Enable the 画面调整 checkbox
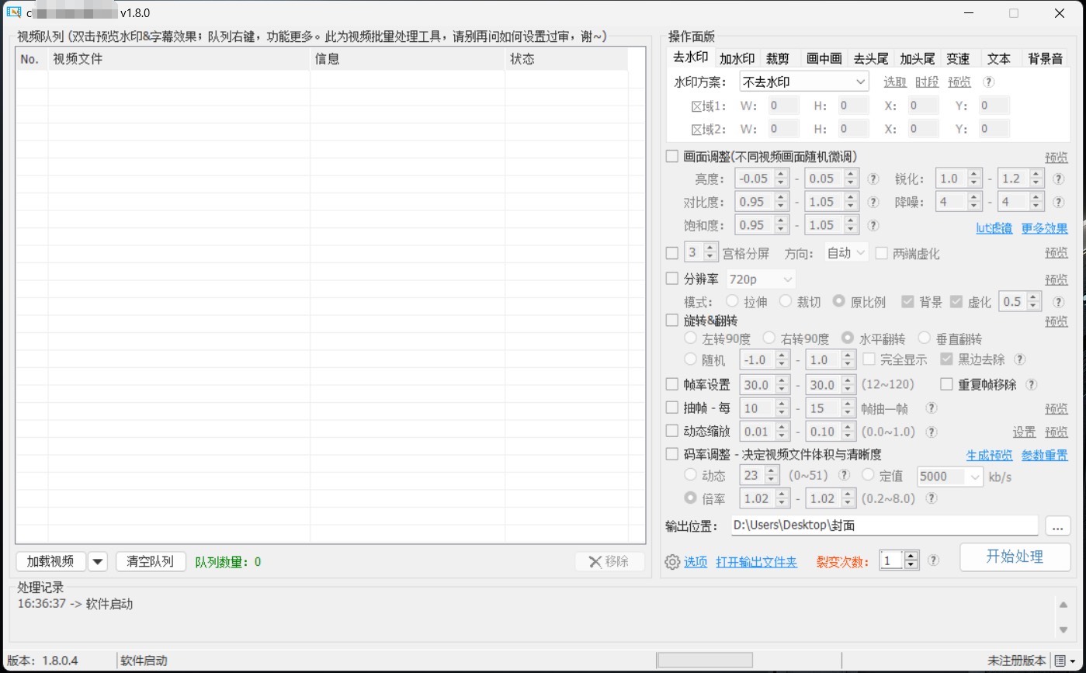The width and height of the screenshot is (1086, 673). [672, 157]
